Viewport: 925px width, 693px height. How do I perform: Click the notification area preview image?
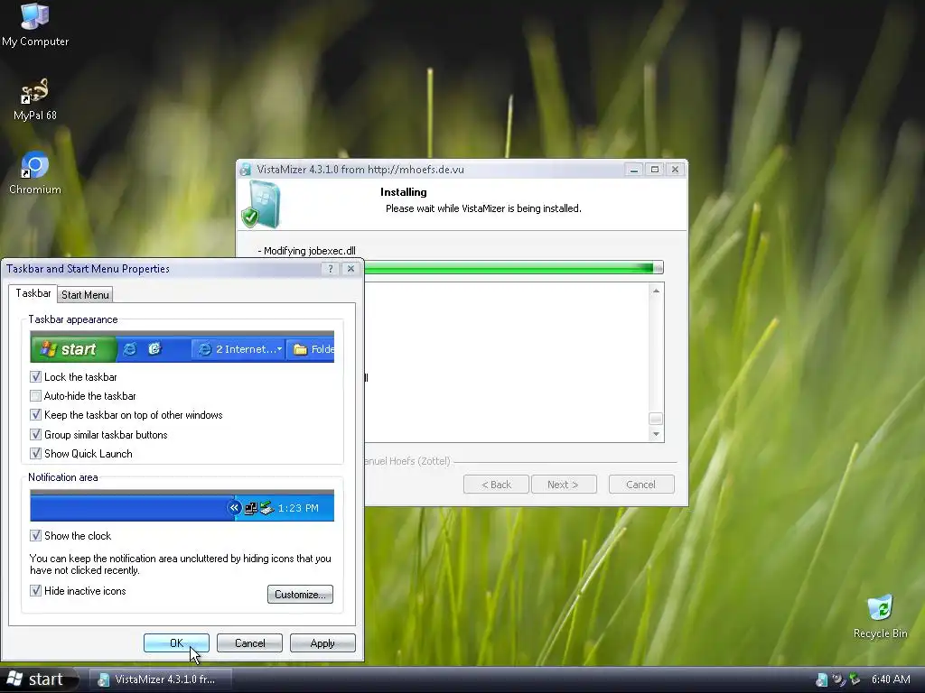182,505
